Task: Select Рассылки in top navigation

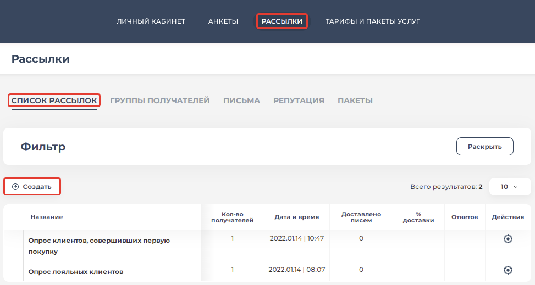Action: point(282,21)
